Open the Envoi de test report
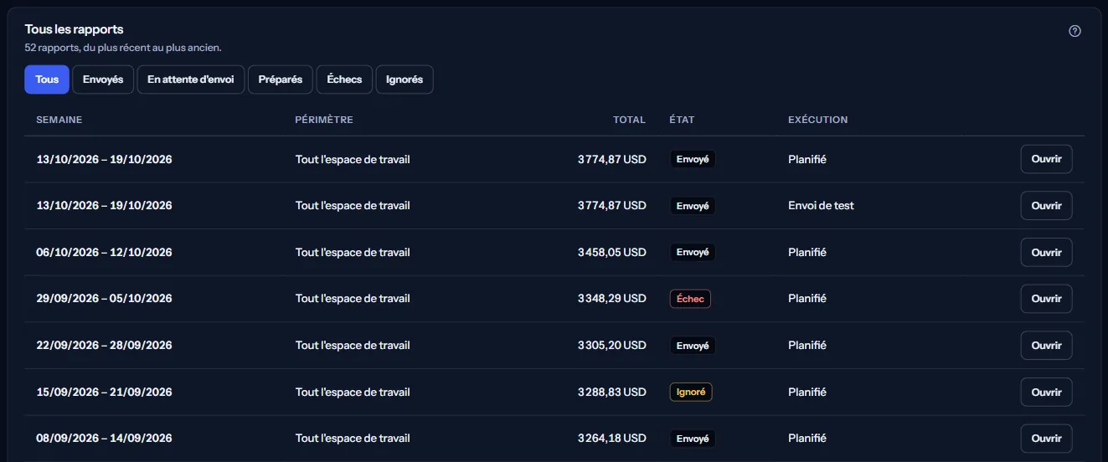Screen dimensions: 1108x462 coord(1046,206)
